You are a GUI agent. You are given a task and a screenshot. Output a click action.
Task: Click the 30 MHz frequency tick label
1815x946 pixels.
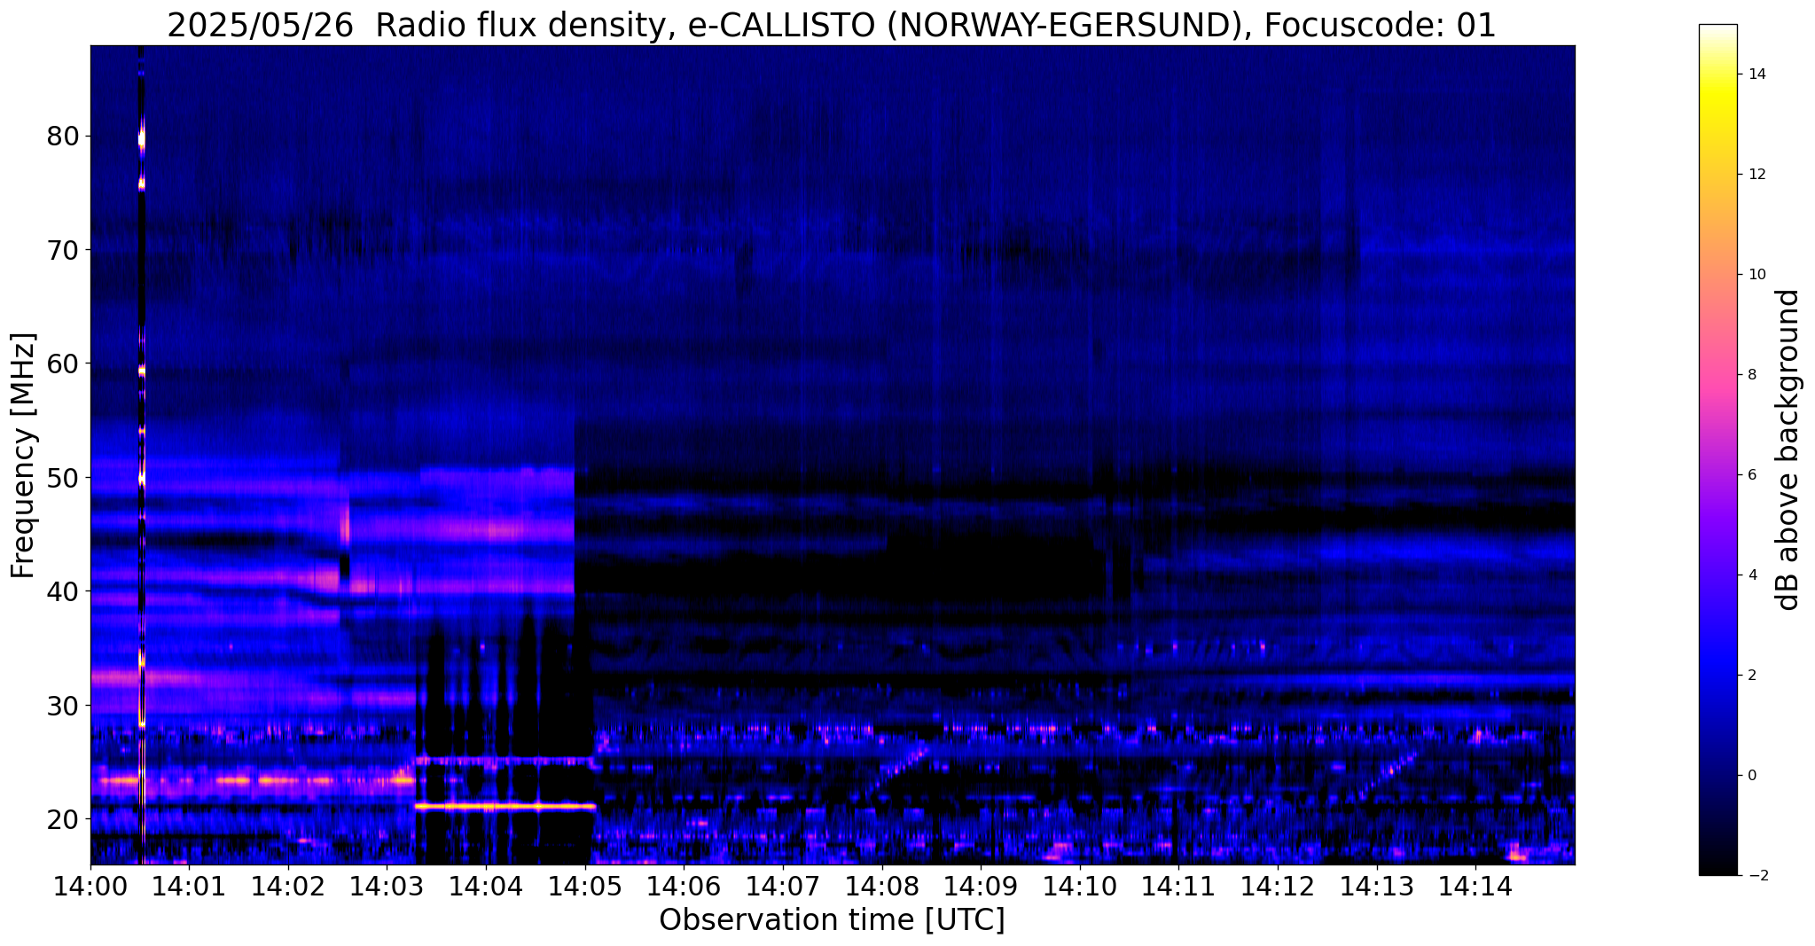click(x=62, y=705)
